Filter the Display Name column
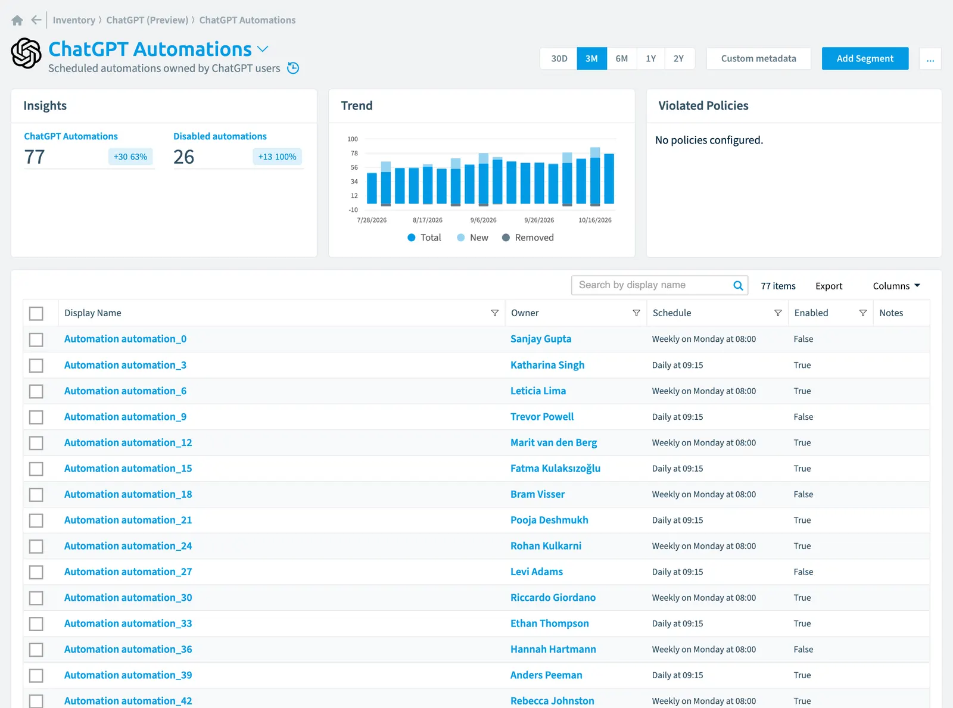 pyautogui.click(x=494, y=313)
